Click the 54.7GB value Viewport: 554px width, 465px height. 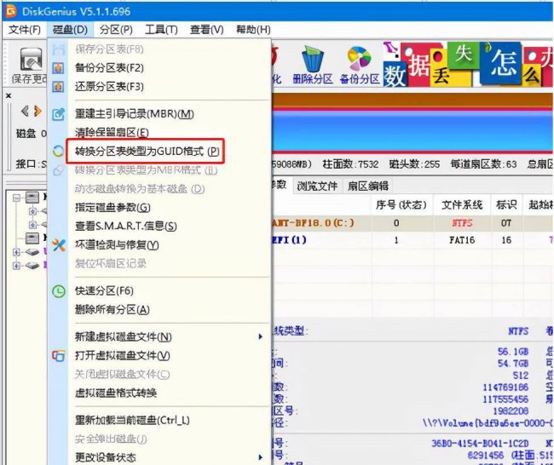[513, 364]
